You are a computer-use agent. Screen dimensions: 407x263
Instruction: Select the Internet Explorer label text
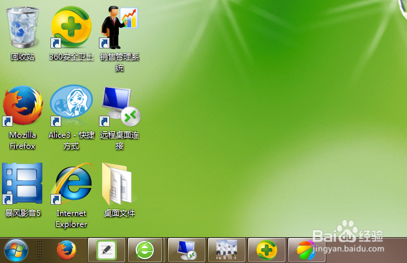(71, 218)
